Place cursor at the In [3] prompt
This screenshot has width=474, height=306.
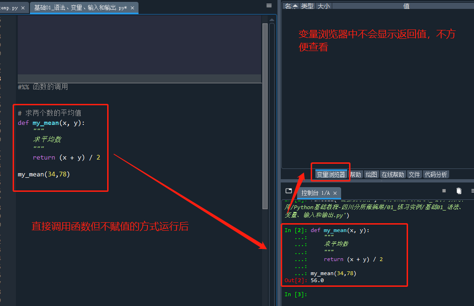[296, 294]
